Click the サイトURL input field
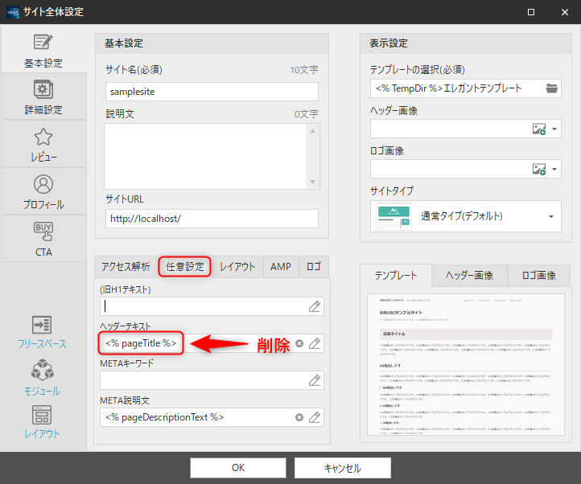 [x=211, y=219]
